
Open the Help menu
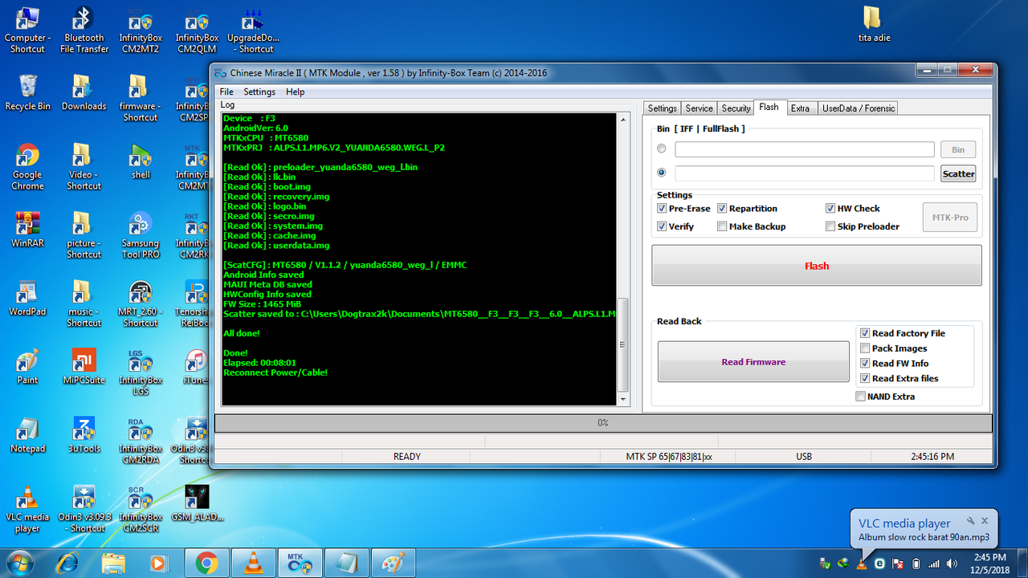coord(296,92)
